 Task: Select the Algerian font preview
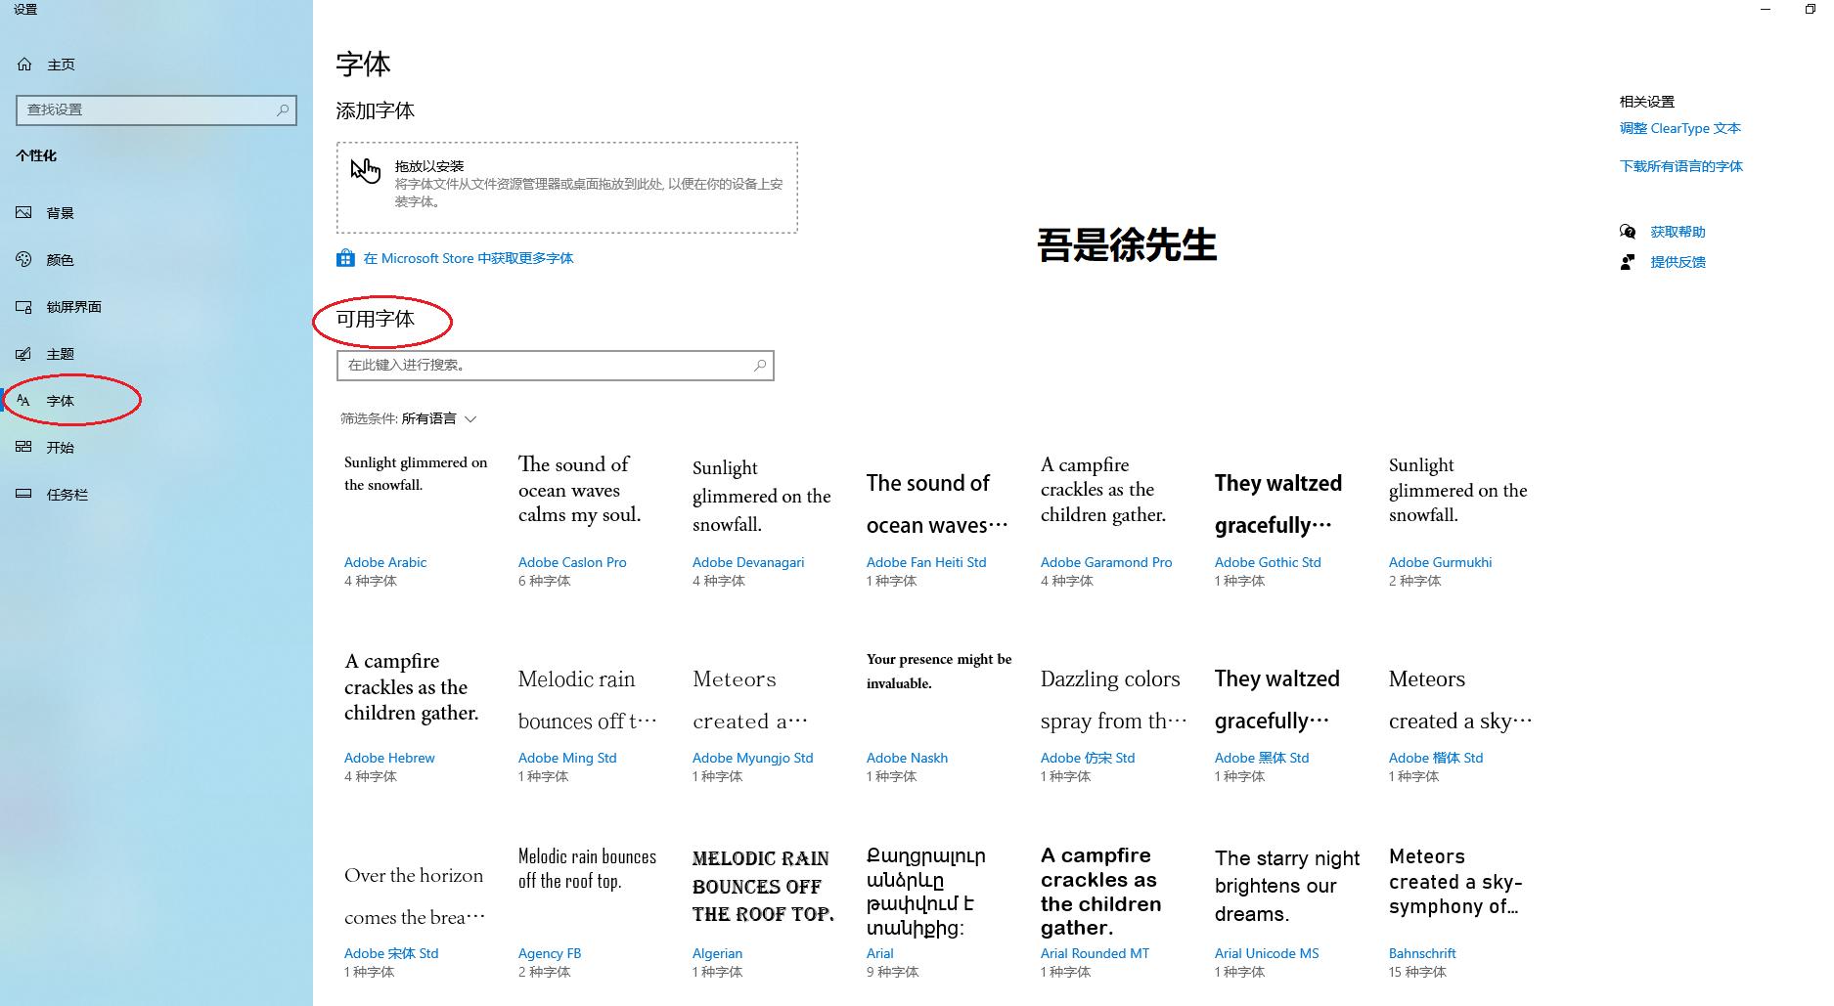click(718, 953)
